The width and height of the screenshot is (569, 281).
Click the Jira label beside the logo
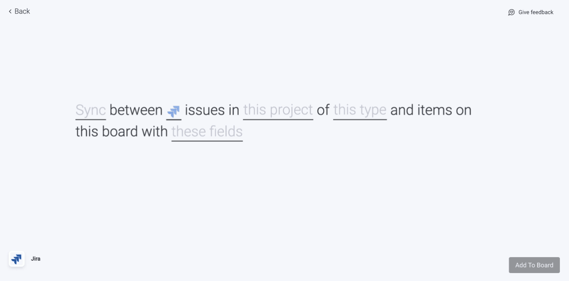[x=36, y=259]
